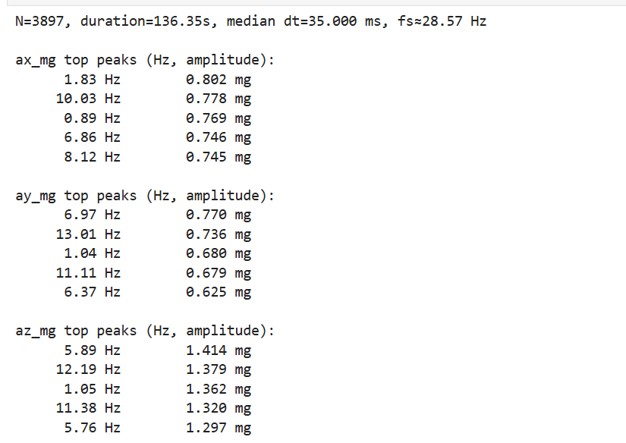Click the 1.83 Hz frequency value
Image resolution: width=626 pixels, height=443 pixels.
[x=92, y=80]
